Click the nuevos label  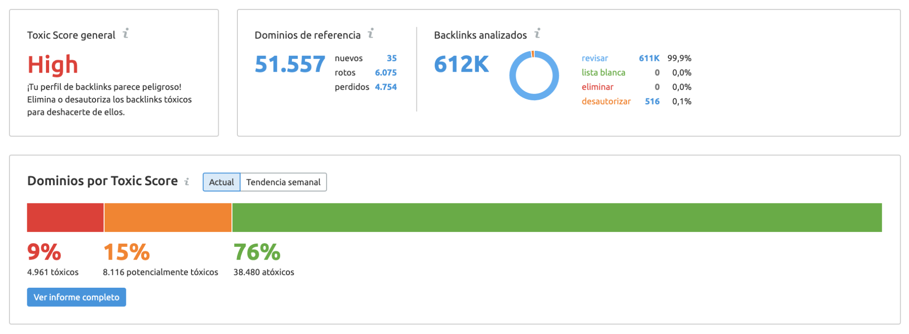click(x=349, y=58)
